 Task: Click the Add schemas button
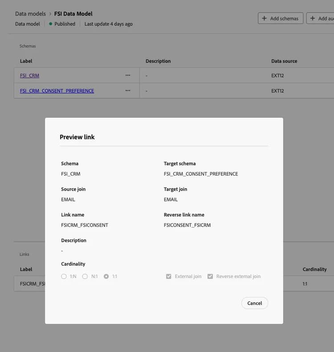281,18
